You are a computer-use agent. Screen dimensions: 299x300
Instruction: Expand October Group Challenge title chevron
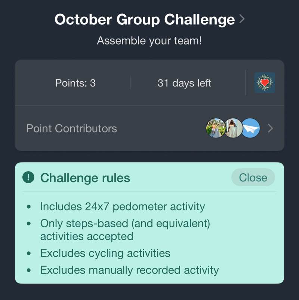tap(242, 19)
